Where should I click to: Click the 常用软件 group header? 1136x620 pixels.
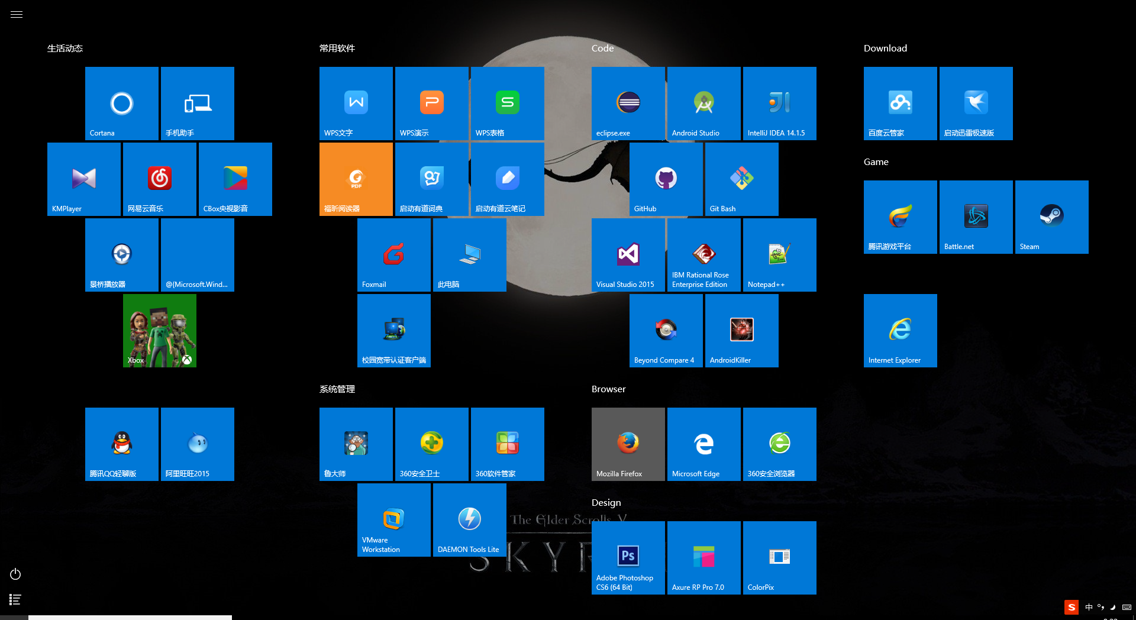pos(337,49)
